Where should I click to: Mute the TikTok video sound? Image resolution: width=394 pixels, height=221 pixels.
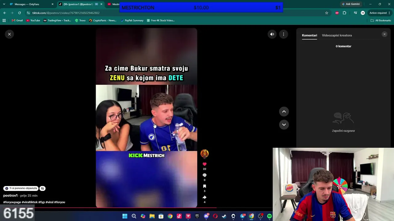272,34
